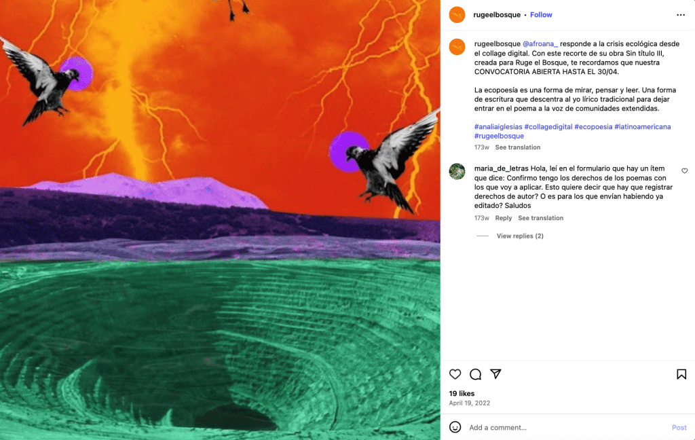Open the comment bubble icon
Image resolution: width=695 pixels, height=440 pixels.
[x=476, y=374]
